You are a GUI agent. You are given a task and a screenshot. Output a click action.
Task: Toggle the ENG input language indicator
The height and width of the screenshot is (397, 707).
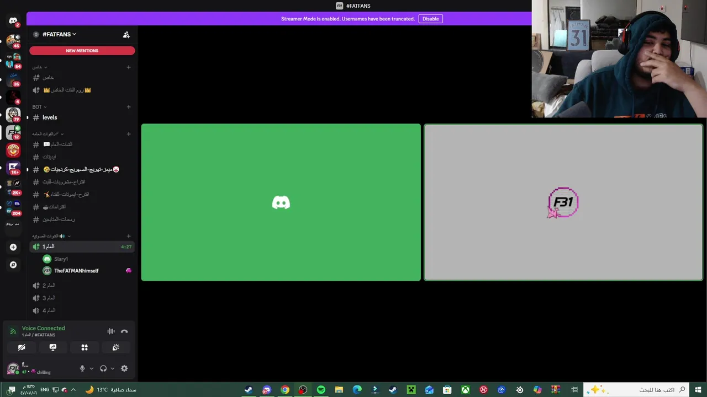coord(45,390)
